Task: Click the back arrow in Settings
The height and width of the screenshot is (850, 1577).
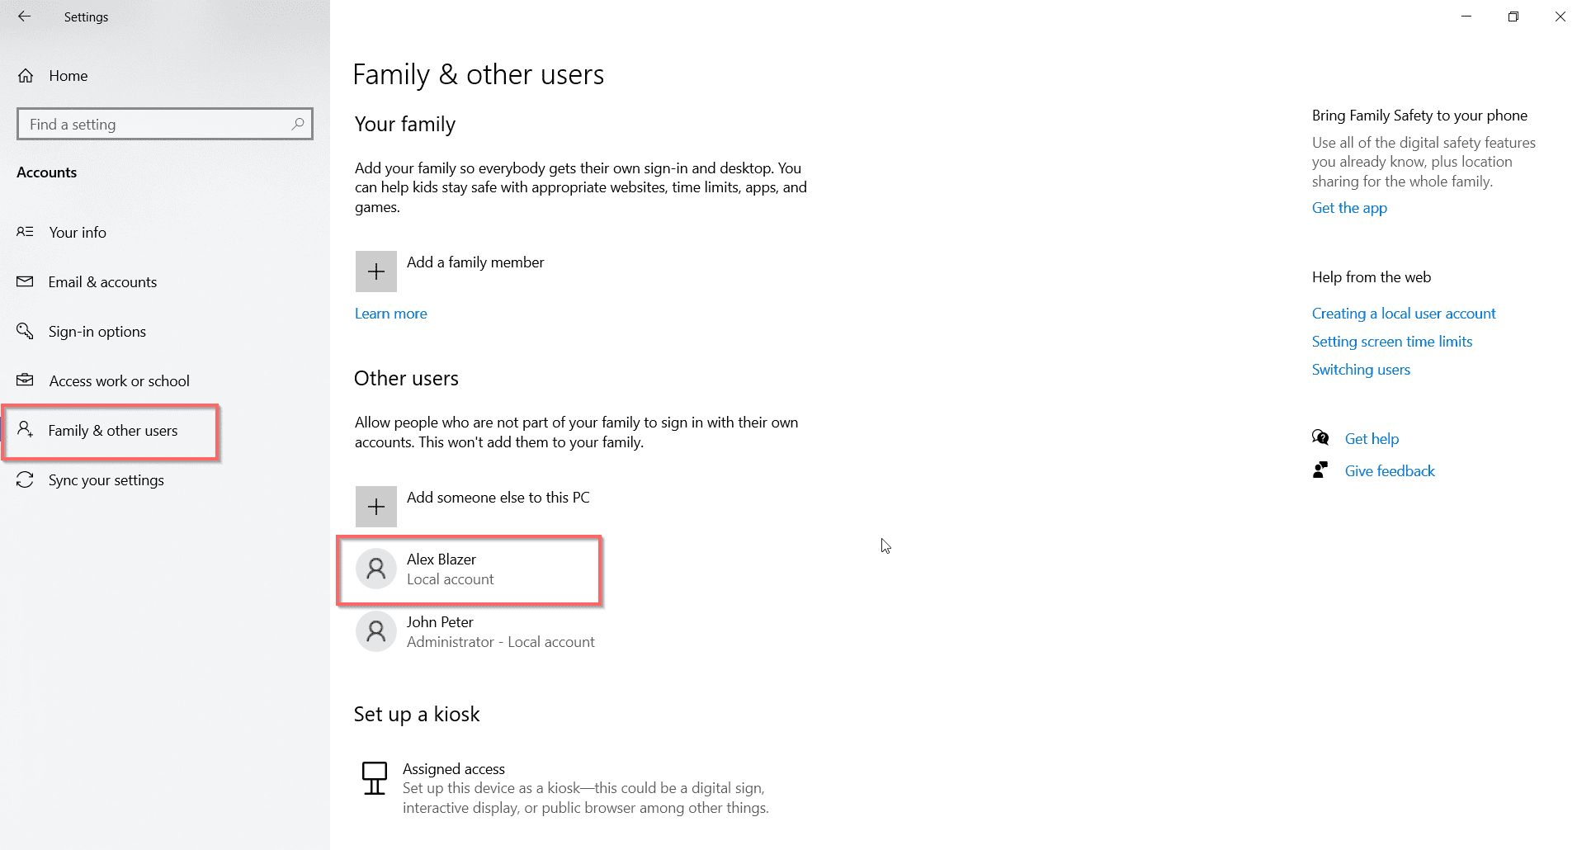Action: (24, 17)
